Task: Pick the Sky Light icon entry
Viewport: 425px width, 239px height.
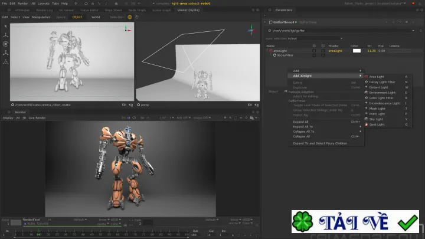Action: pos(367,119)
